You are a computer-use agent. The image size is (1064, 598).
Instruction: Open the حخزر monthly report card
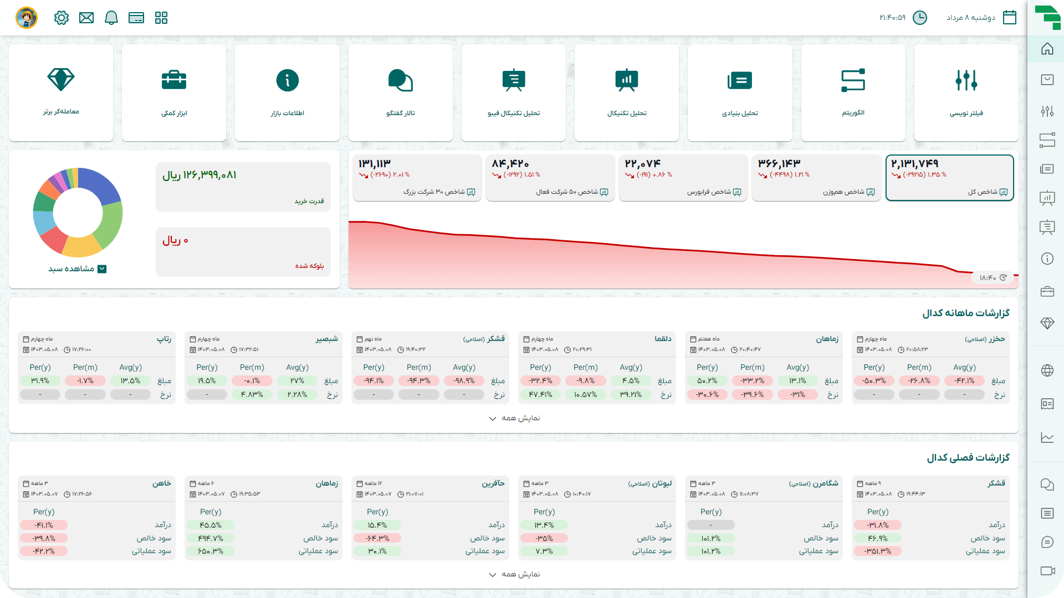[x=930, y=368]
